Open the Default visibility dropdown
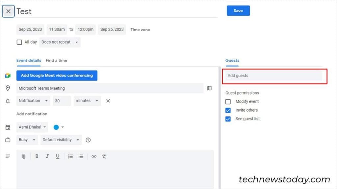Viewport: 337px width, 189px height. (x=61, y=140)
